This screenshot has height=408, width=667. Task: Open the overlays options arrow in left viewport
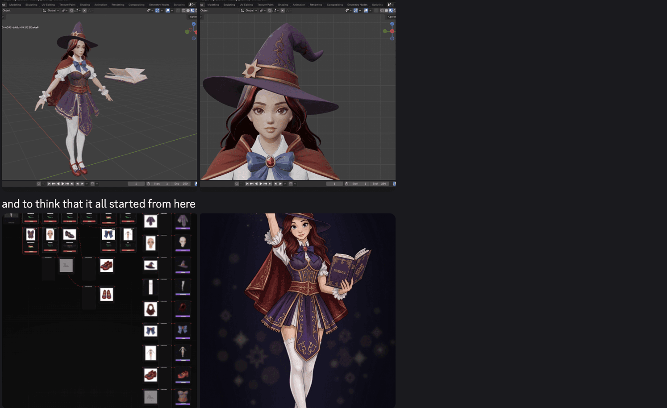point(172,10)
